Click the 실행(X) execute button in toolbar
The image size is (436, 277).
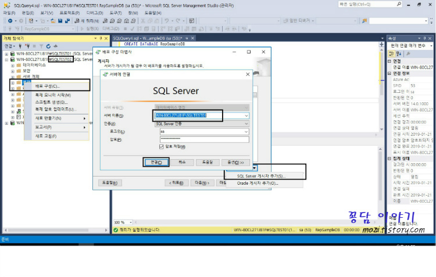[90, 28]
